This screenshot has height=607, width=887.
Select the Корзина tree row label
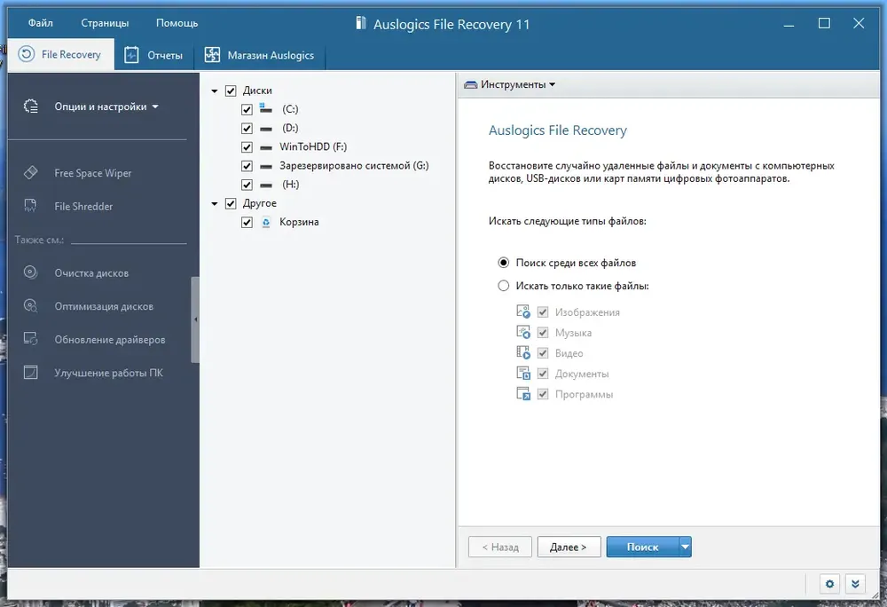coord(299,222)
